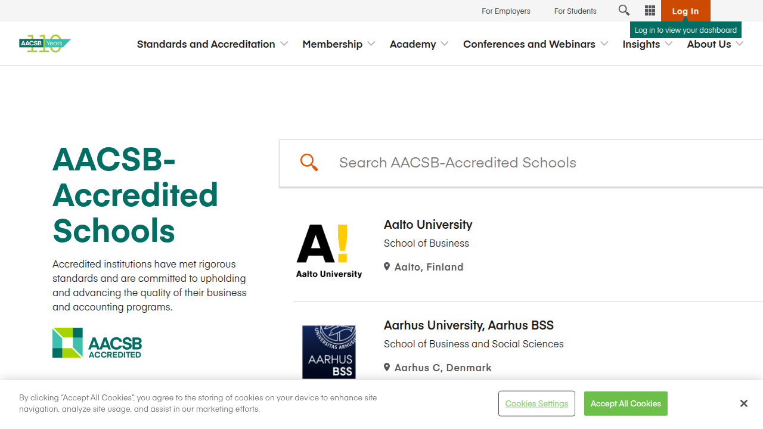Screen dimensions: 763x429
Task: Click the AACSB Accredited badge
Action: [x=97, y=343]
